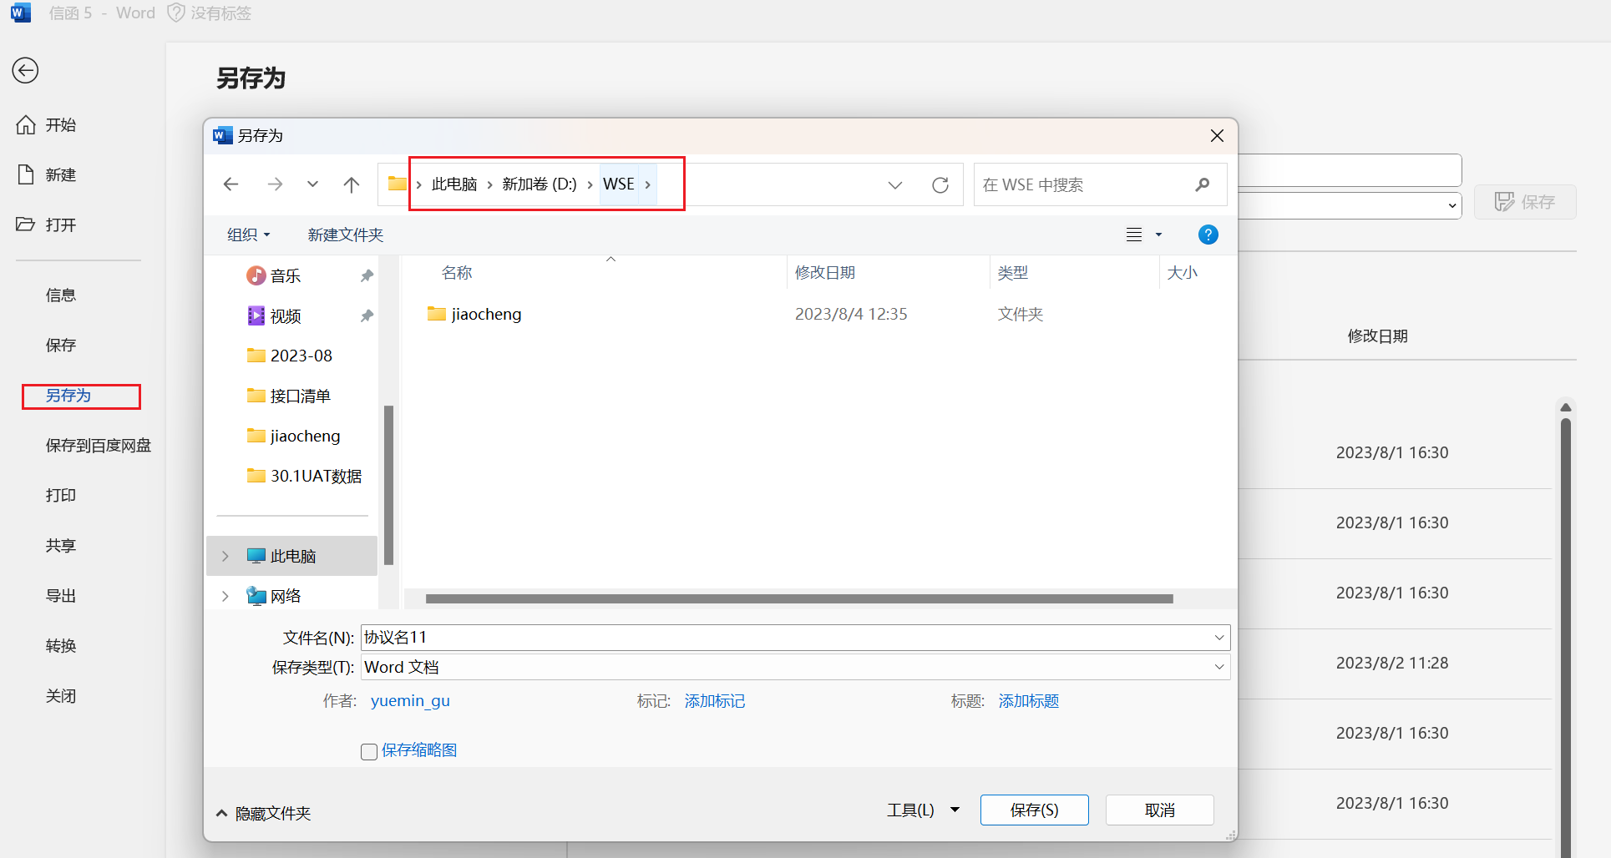This screenshot has width=1611, height=858.
Task: Unpin 音乐 via pin icon
Action: click(x=367, y=275)
